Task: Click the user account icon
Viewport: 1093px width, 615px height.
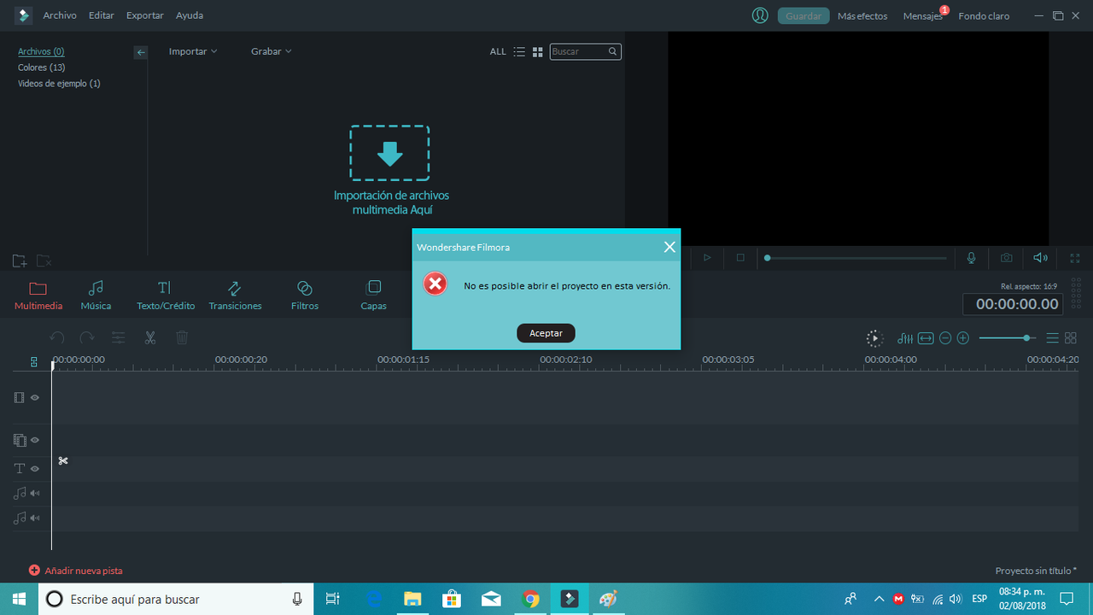Action: point(760,15)
